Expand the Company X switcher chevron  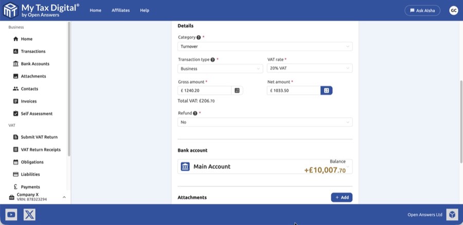click(64, 197)
